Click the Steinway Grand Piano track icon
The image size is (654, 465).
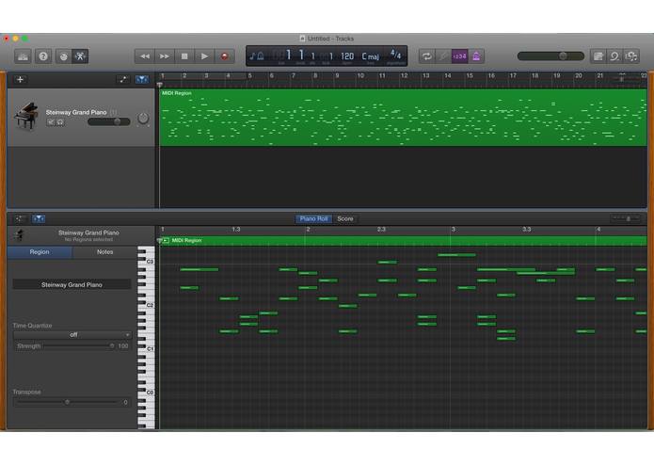pos(26,117)
